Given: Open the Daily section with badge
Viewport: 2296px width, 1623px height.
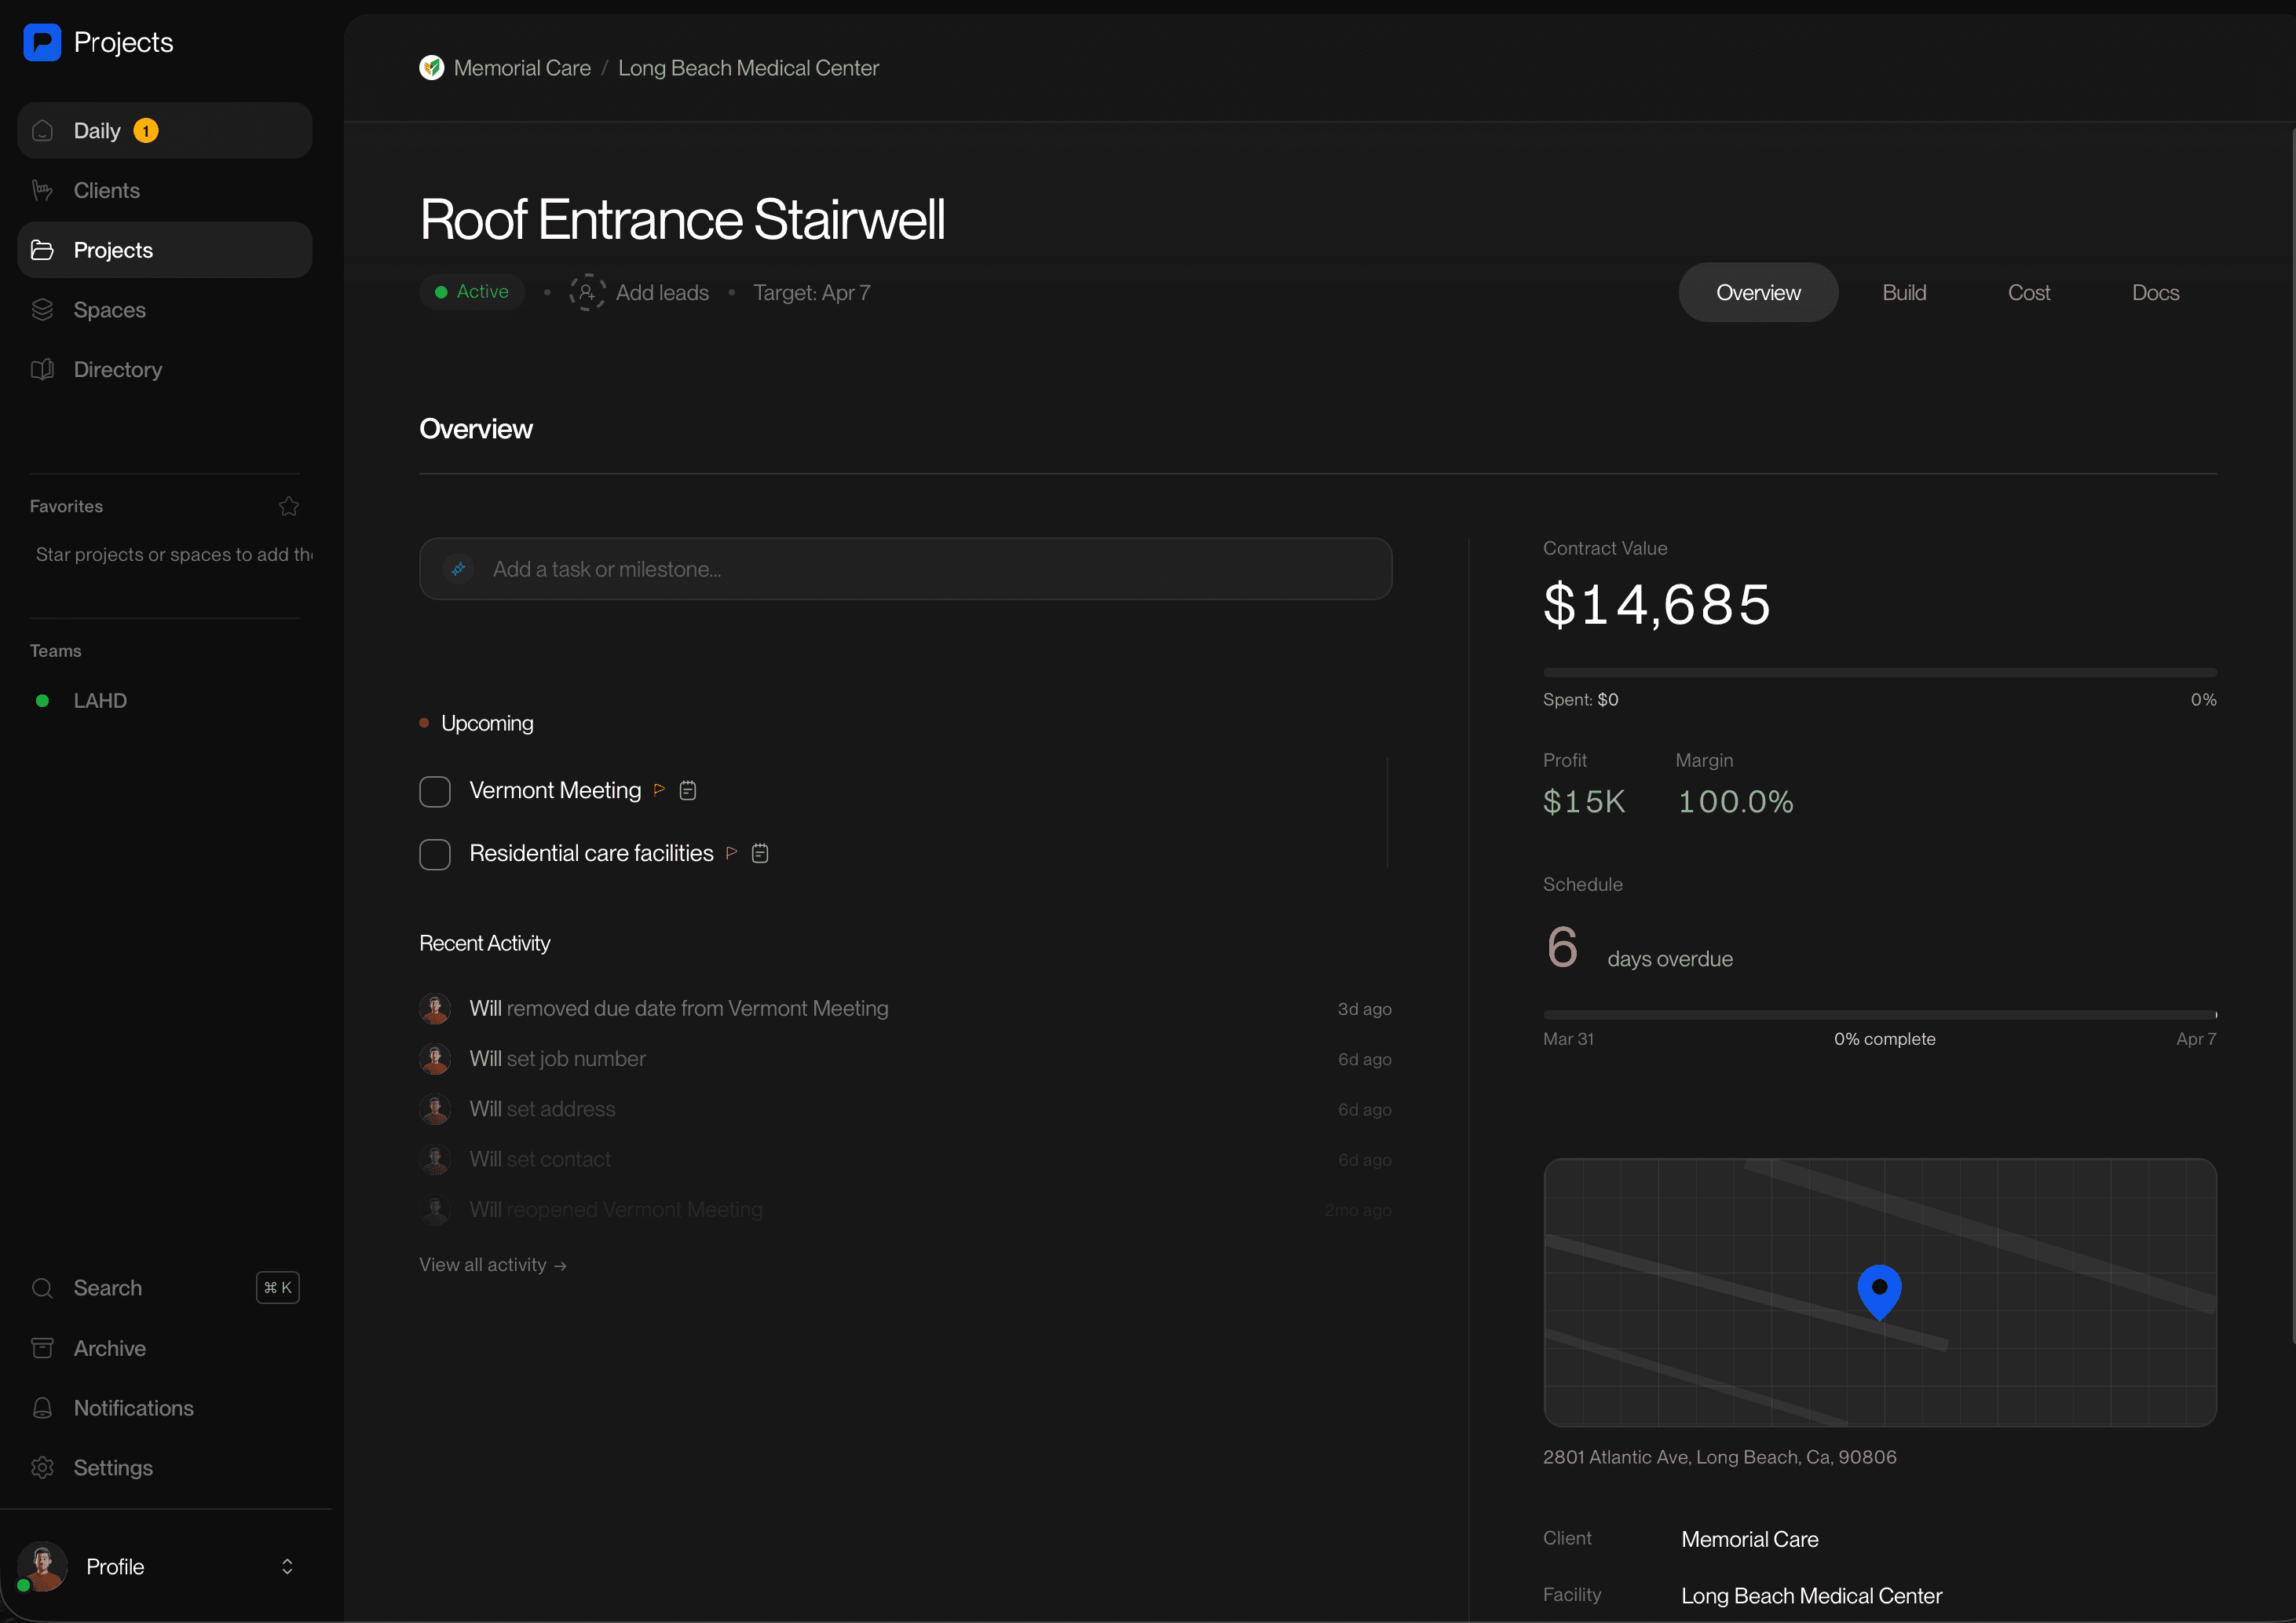Looking at the screenshot, I should point(97,130).
